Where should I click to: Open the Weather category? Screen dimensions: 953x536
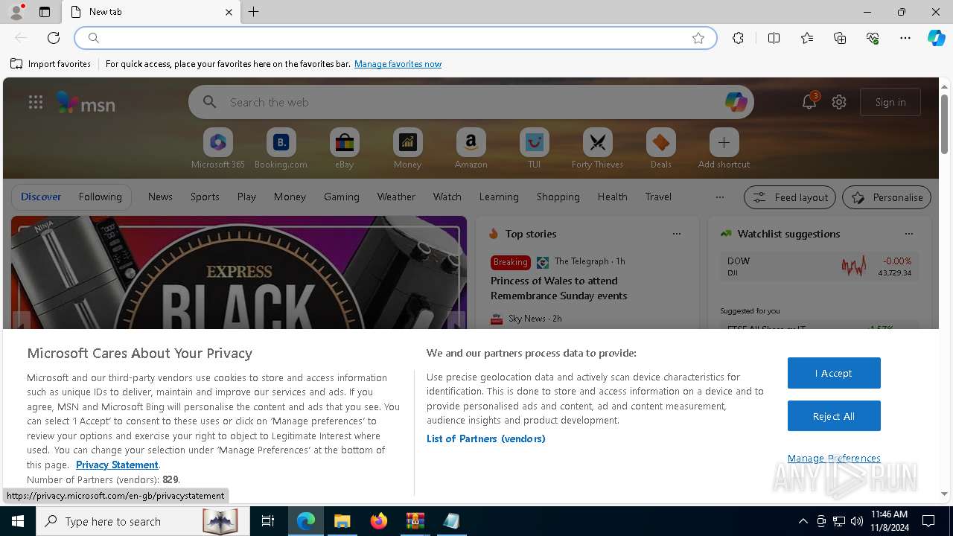396,197
